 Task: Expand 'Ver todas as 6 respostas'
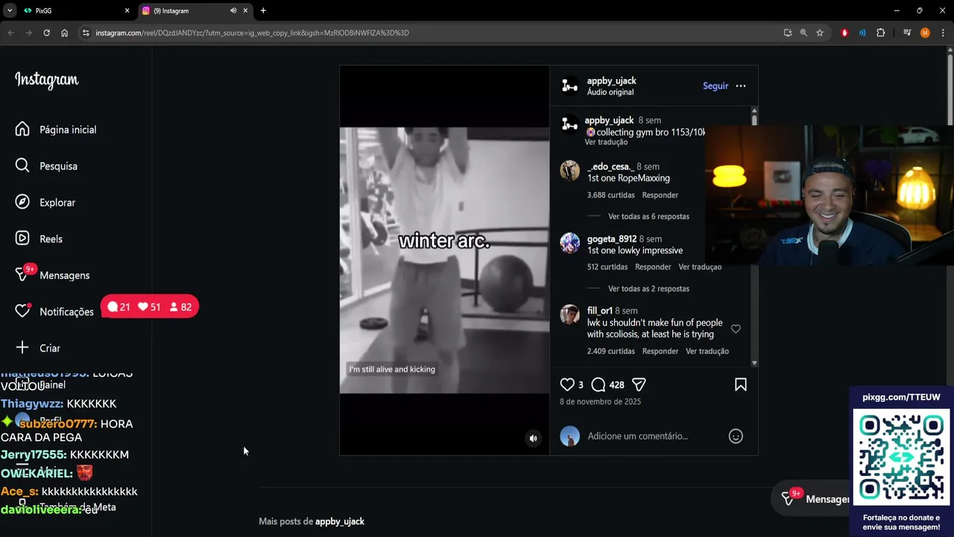click(x=648, y=216)
